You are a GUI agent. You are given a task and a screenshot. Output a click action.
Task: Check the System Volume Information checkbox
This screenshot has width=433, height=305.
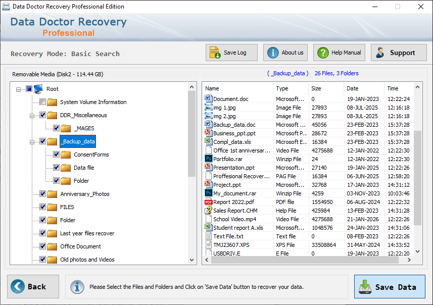pos(42,102)
